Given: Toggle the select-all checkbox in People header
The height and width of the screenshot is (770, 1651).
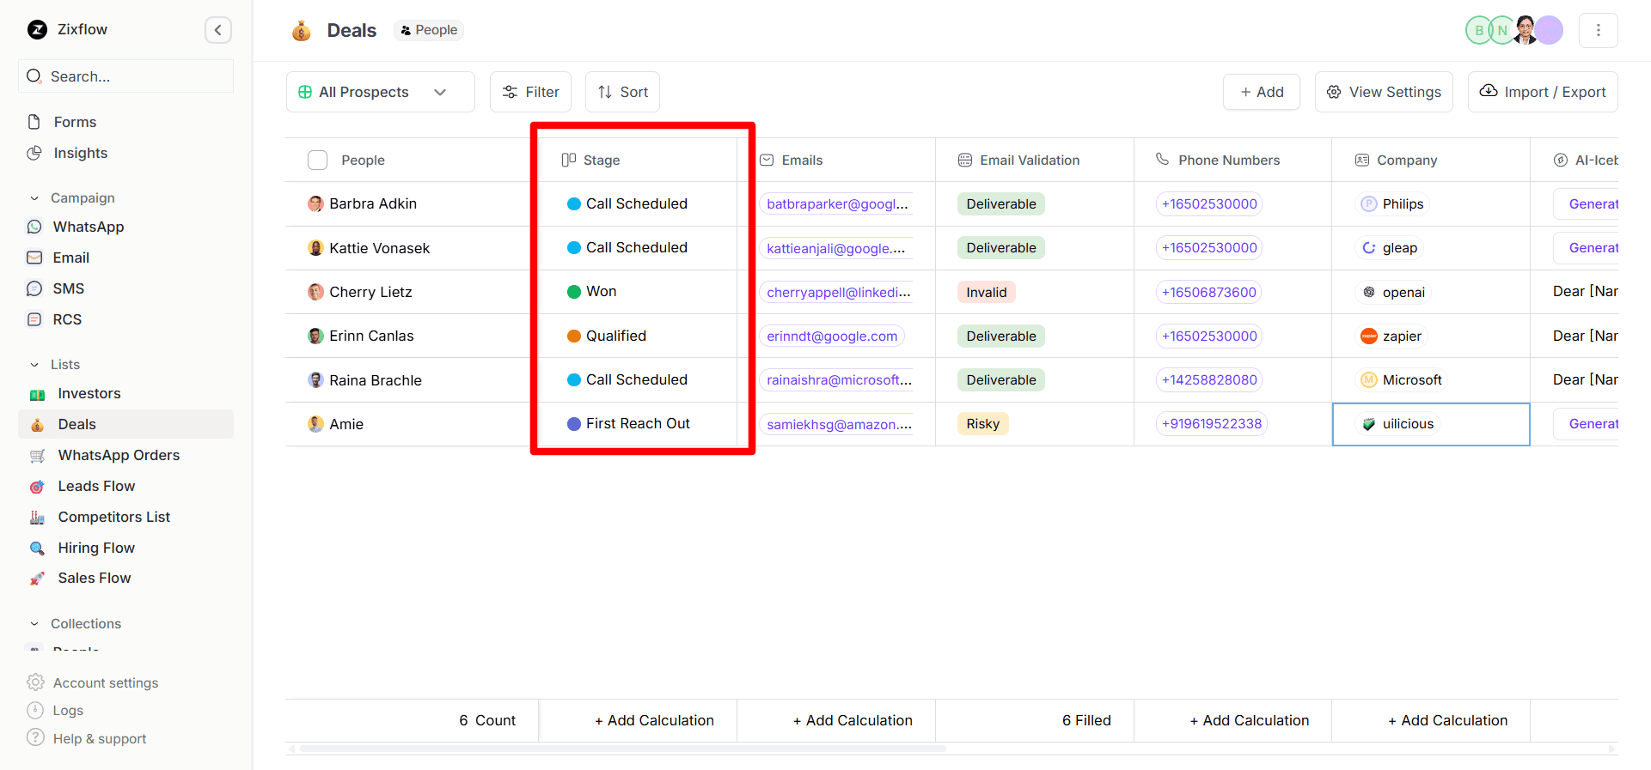Looking at the screenshot, I should [x=318, y=161].
